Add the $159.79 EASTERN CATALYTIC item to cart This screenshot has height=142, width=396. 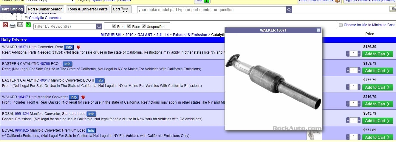pos(378,71)
